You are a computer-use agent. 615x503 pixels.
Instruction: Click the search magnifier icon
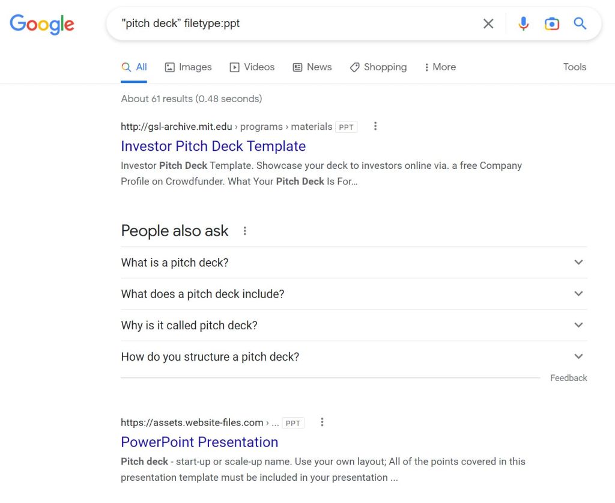click(x=580, y=23)
